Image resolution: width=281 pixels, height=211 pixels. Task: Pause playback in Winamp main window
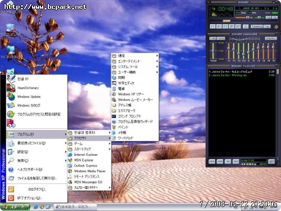225,26
